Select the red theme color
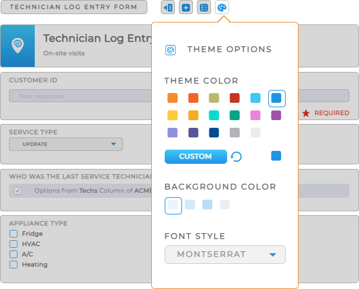The height and width of the screenshot is (289, 359). pyautogui.click(x=235, y=98)
